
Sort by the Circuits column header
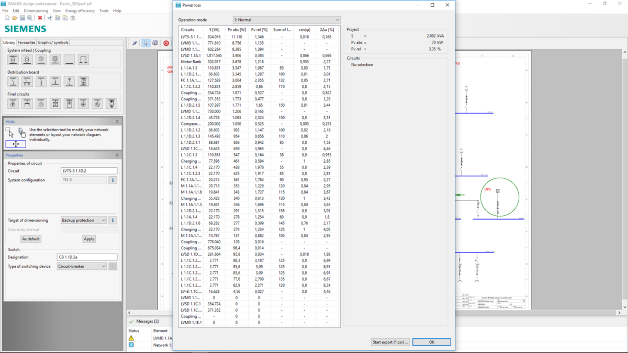tap(190, 30)
